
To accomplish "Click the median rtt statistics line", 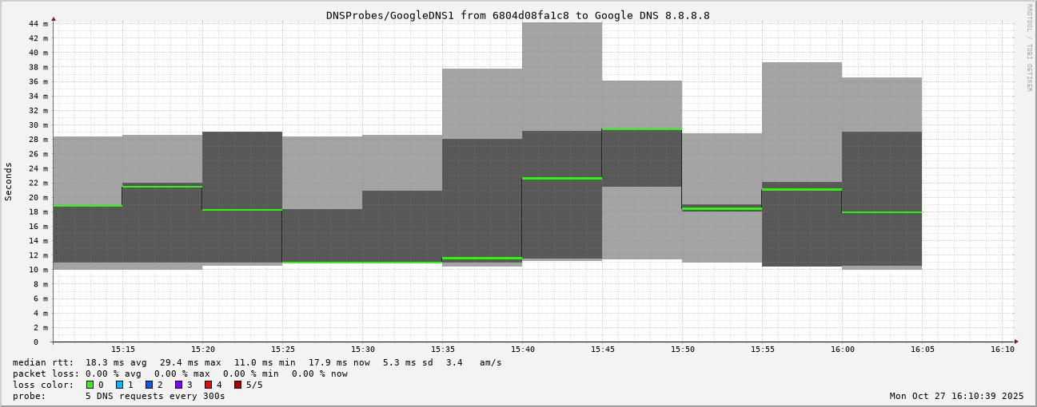I will [257, 362].
